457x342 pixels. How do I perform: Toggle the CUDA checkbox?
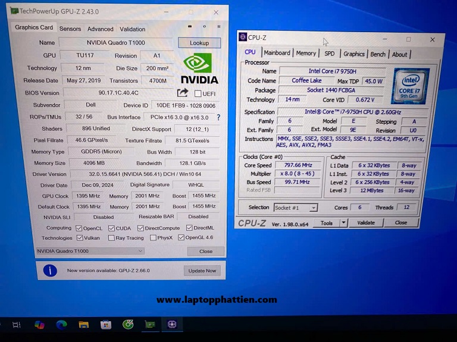tap(111, 228)
